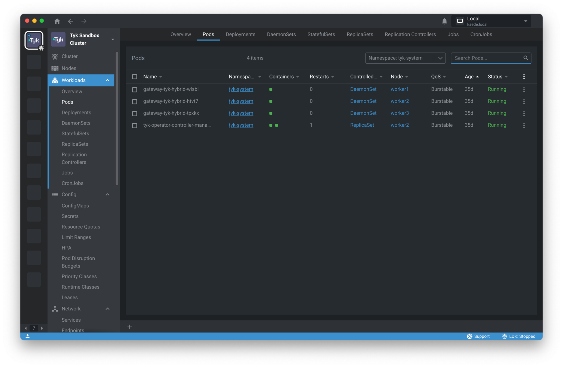Collapse the Workloads sidebar section
This screenshot has height=367, width=563.
pos(107,80)
